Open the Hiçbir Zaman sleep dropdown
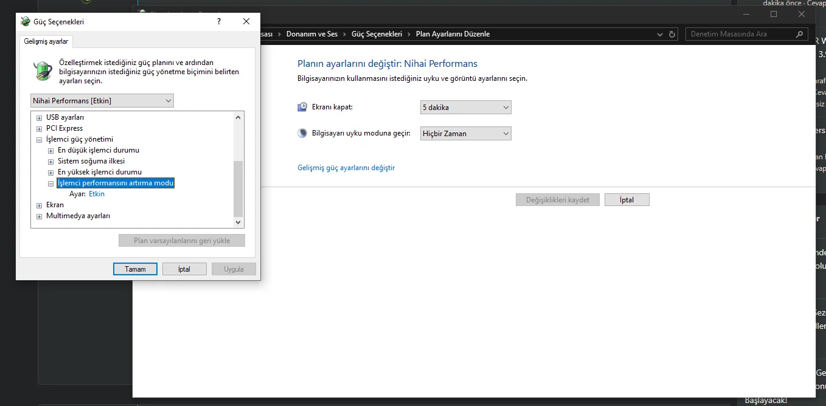This screenshot has width=826, height=406. [x=466, y=133]
